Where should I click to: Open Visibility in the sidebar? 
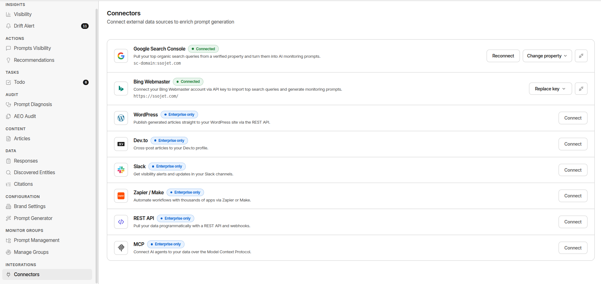47,14
